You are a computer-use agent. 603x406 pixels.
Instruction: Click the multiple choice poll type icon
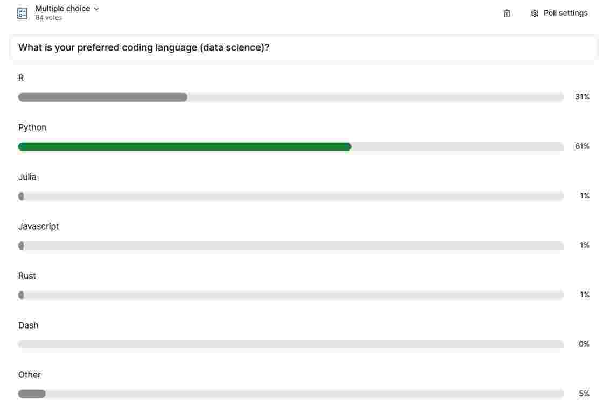pyautogui.click(x=22, y=13)
